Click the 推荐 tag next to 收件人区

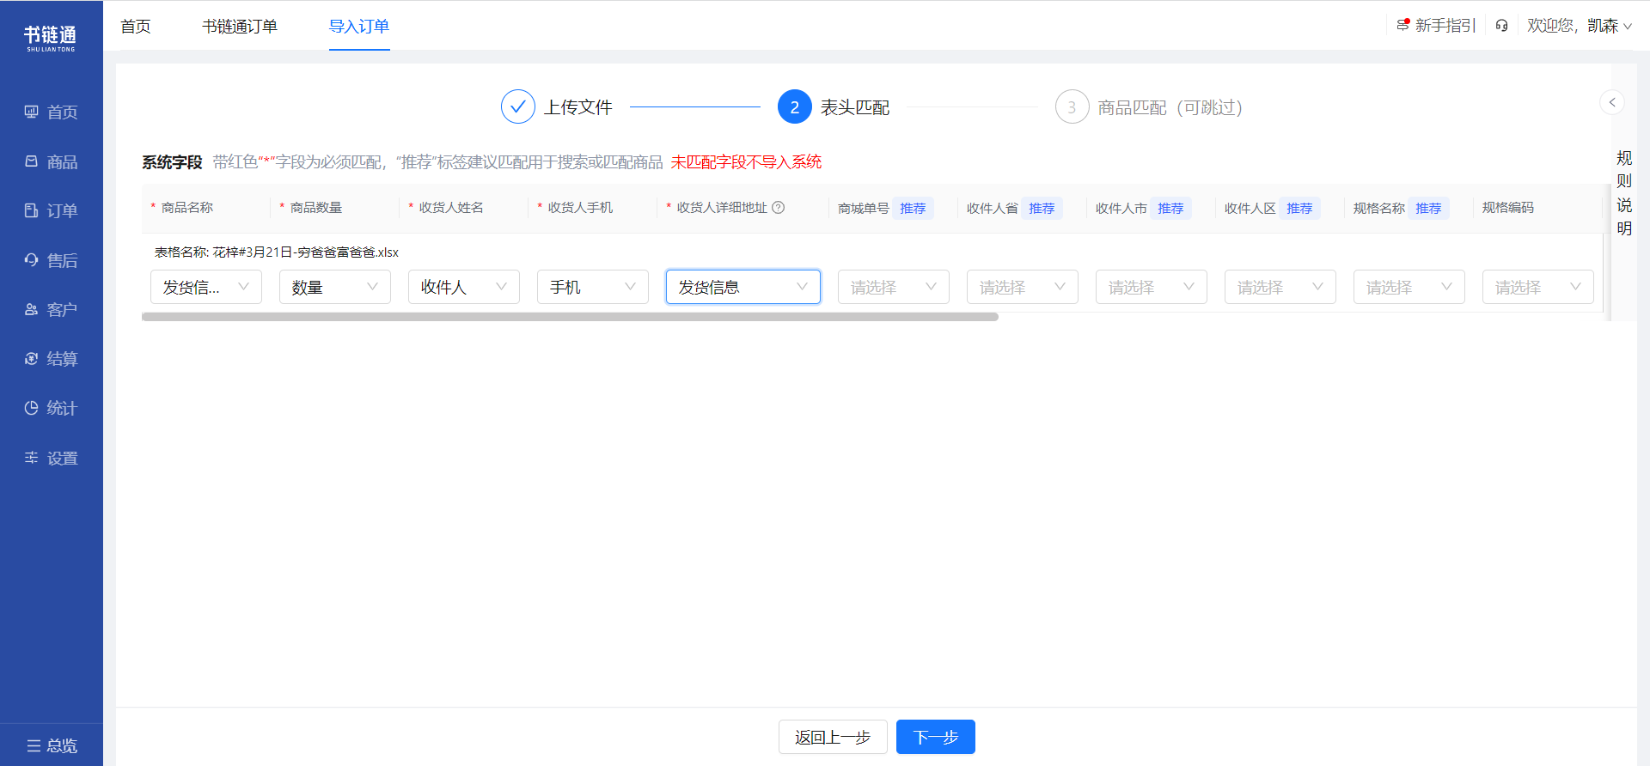coord(1299,208)
